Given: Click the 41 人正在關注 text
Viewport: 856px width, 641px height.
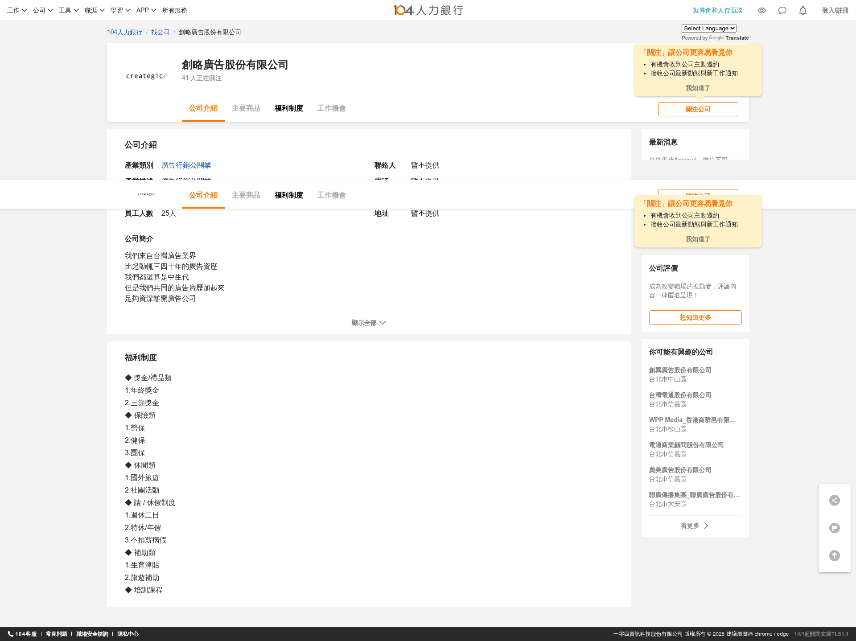Looking at the screenshot, I should 202,78.
